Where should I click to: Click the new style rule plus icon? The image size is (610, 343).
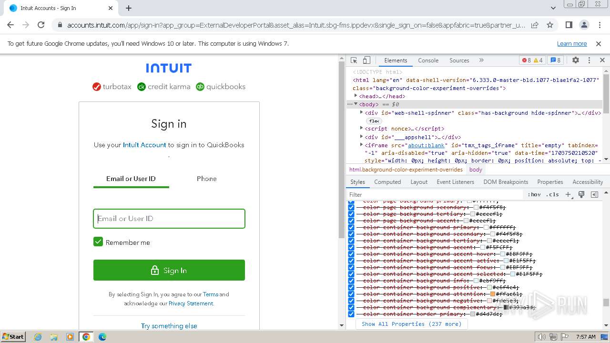tap(568, 194)
